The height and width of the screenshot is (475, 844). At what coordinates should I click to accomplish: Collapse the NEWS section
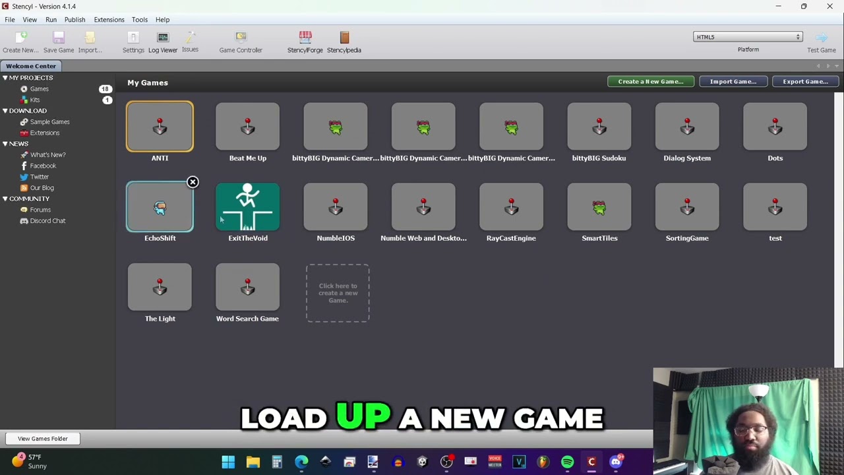[5, 144]
